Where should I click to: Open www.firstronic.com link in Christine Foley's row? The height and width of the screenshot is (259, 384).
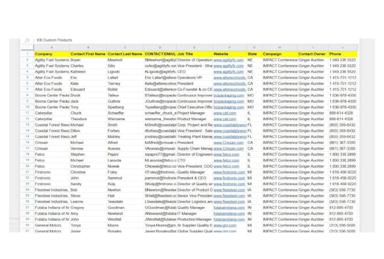point(229,172)
